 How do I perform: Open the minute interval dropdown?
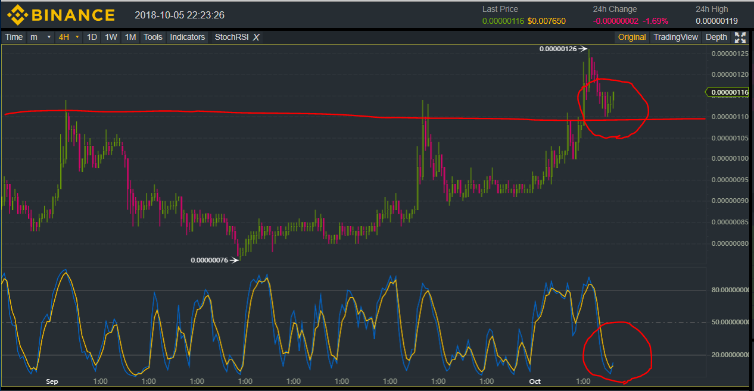pos(41,37)
